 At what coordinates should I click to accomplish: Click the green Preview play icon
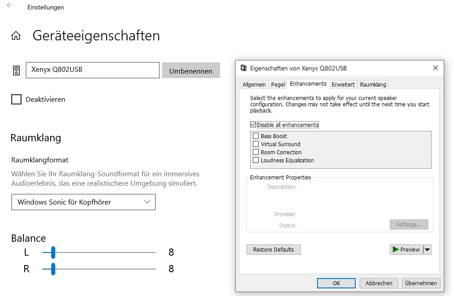396,249
